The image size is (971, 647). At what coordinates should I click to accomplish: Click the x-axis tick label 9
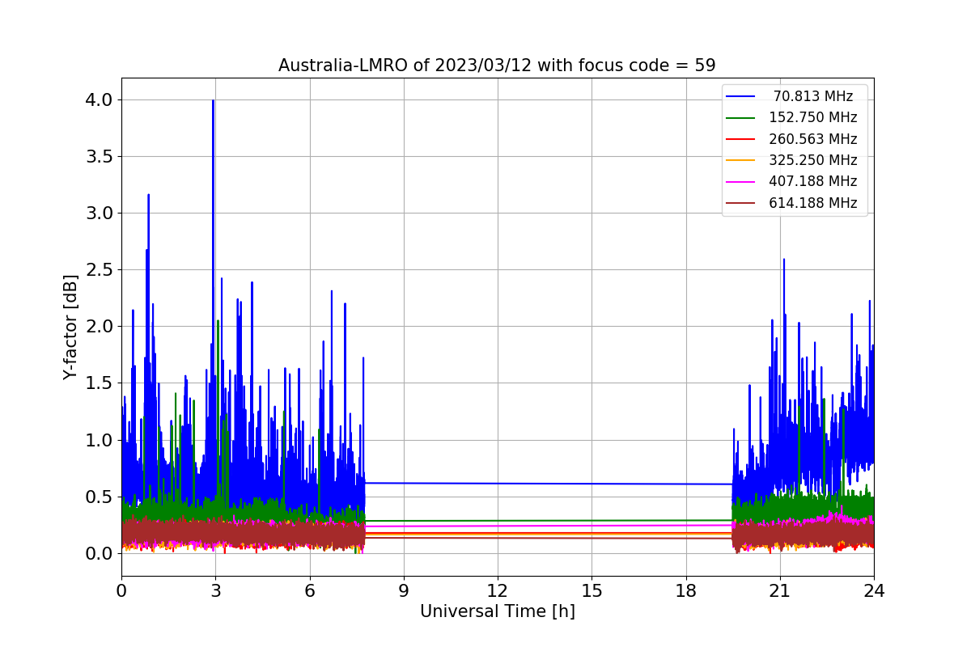pyautogui.click(x=404, y=590)
